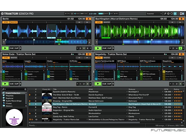The image size is (186, 139).
Task: Click the note icon at Deck A stripe end
Action: (x=90, y=42)
